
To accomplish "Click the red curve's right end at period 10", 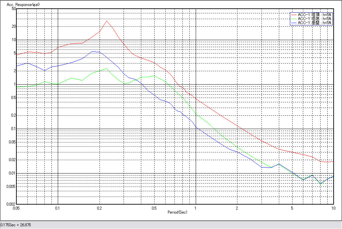I will point(333,161).
